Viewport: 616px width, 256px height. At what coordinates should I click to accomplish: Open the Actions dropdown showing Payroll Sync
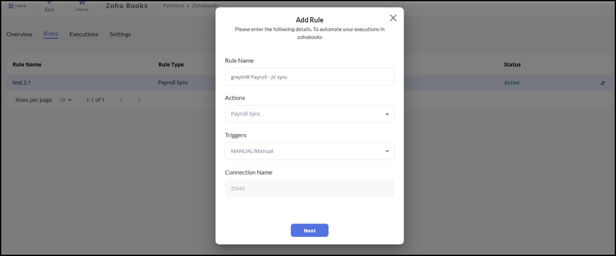tap(309, 114)
